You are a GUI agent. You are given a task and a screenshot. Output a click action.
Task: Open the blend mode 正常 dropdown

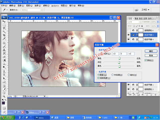(134, 22)
